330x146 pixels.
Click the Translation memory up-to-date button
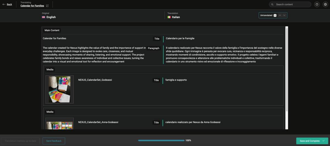click(x=20, y=141)
